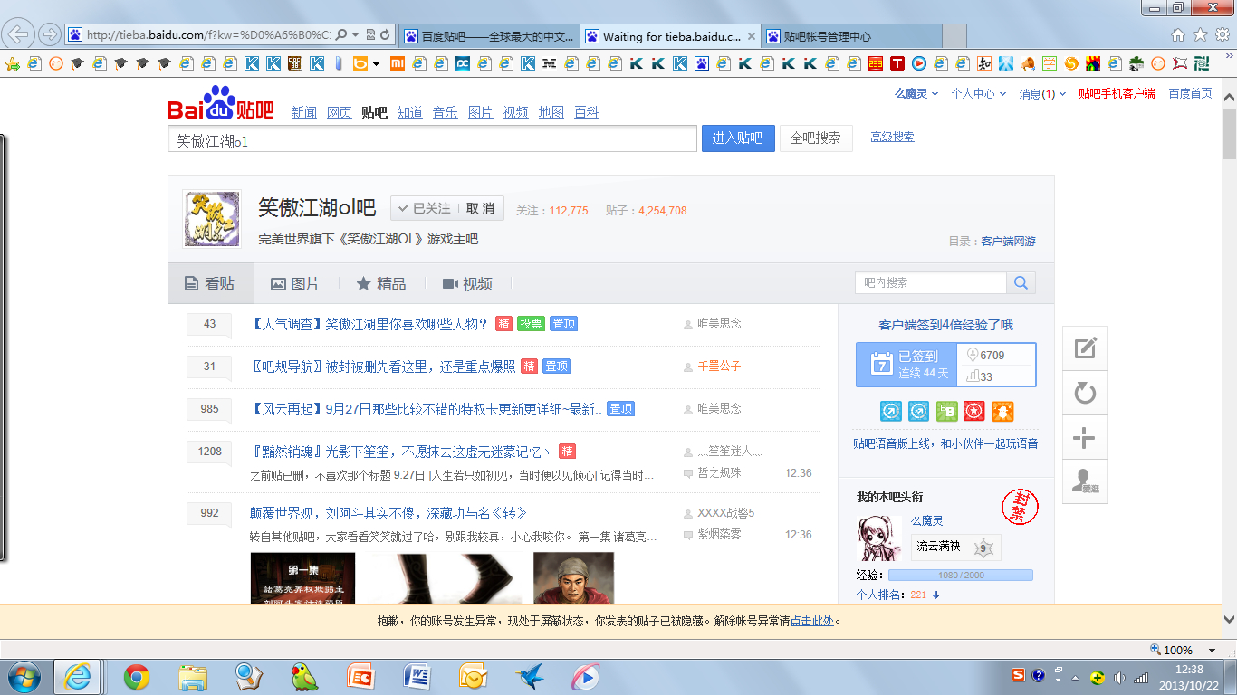
Task: Click the experience progress bar 1980/2000
Action: 961,576
